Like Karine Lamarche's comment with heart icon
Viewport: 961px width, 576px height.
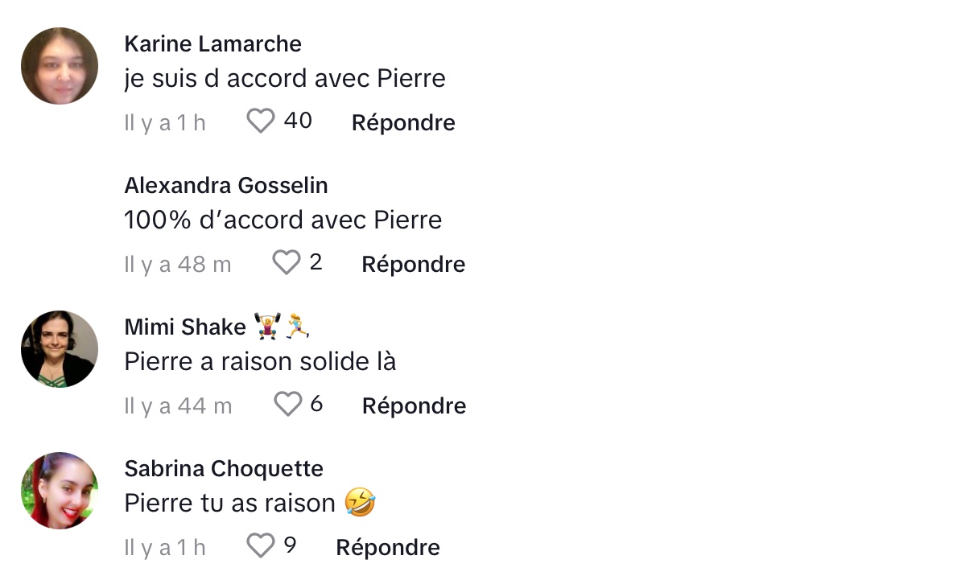(x=261, y=121)
